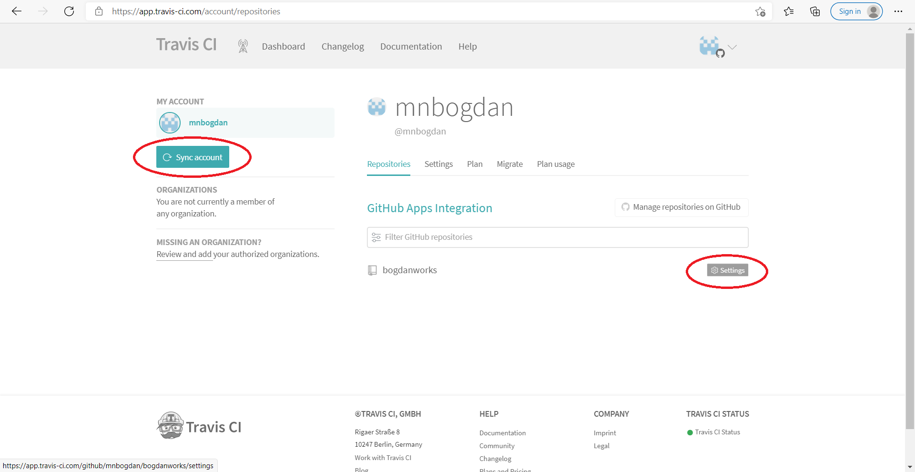Click the broadcast announcements icon beside Travis CI logo
The height and width of the screenshot is (472, 915).
point(243,46)
